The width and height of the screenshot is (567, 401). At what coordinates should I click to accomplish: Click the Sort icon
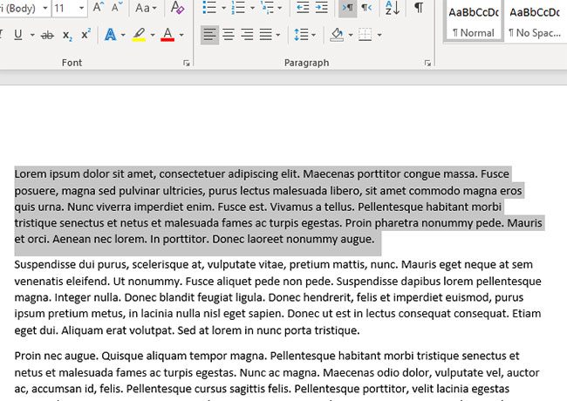391,8
